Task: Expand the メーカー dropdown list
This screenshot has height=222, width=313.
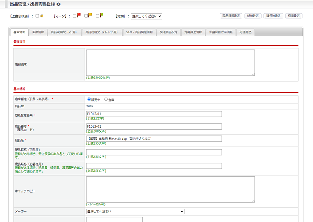Action: (x=135, y=212)
